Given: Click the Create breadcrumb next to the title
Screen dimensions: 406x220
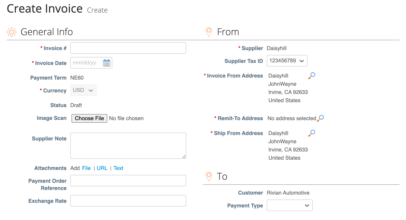Looking at the screenshot, I should tap(97, 10).
